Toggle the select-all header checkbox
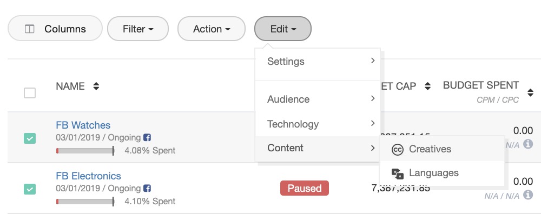 pos(30,93)
